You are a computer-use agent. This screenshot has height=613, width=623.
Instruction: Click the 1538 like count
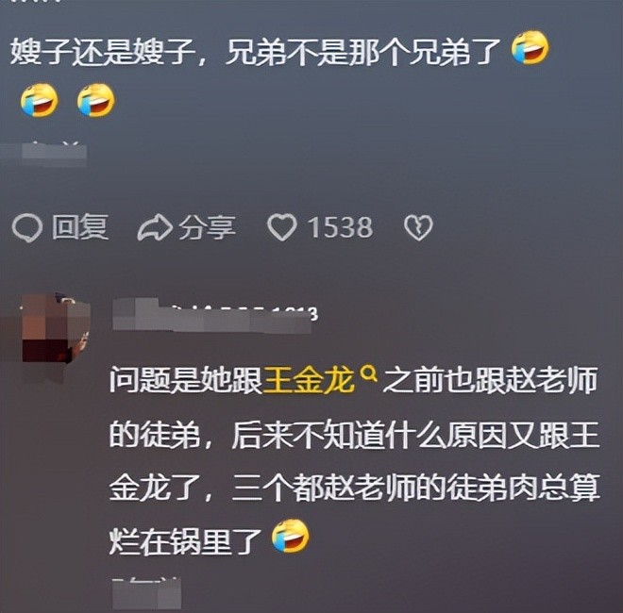click(x=341, y=227)
